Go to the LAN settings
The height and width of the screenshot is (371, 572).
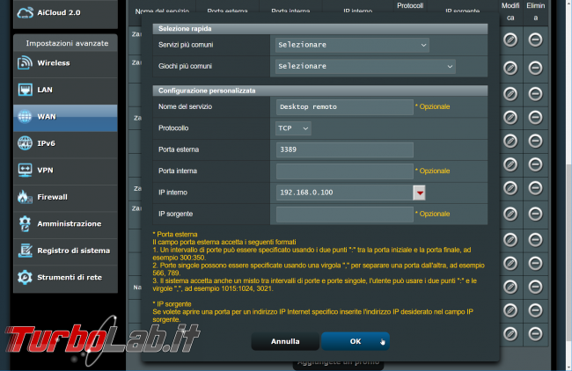(x=65, y=90)
